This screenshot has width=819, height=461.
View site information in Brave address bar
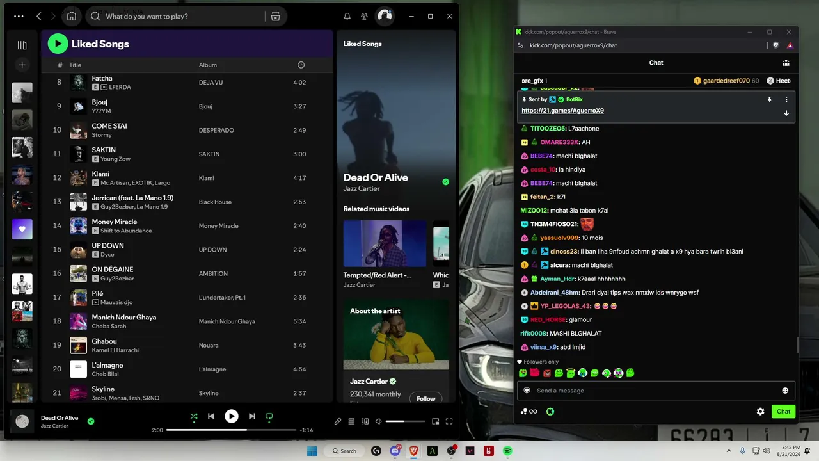click(520, 45)
